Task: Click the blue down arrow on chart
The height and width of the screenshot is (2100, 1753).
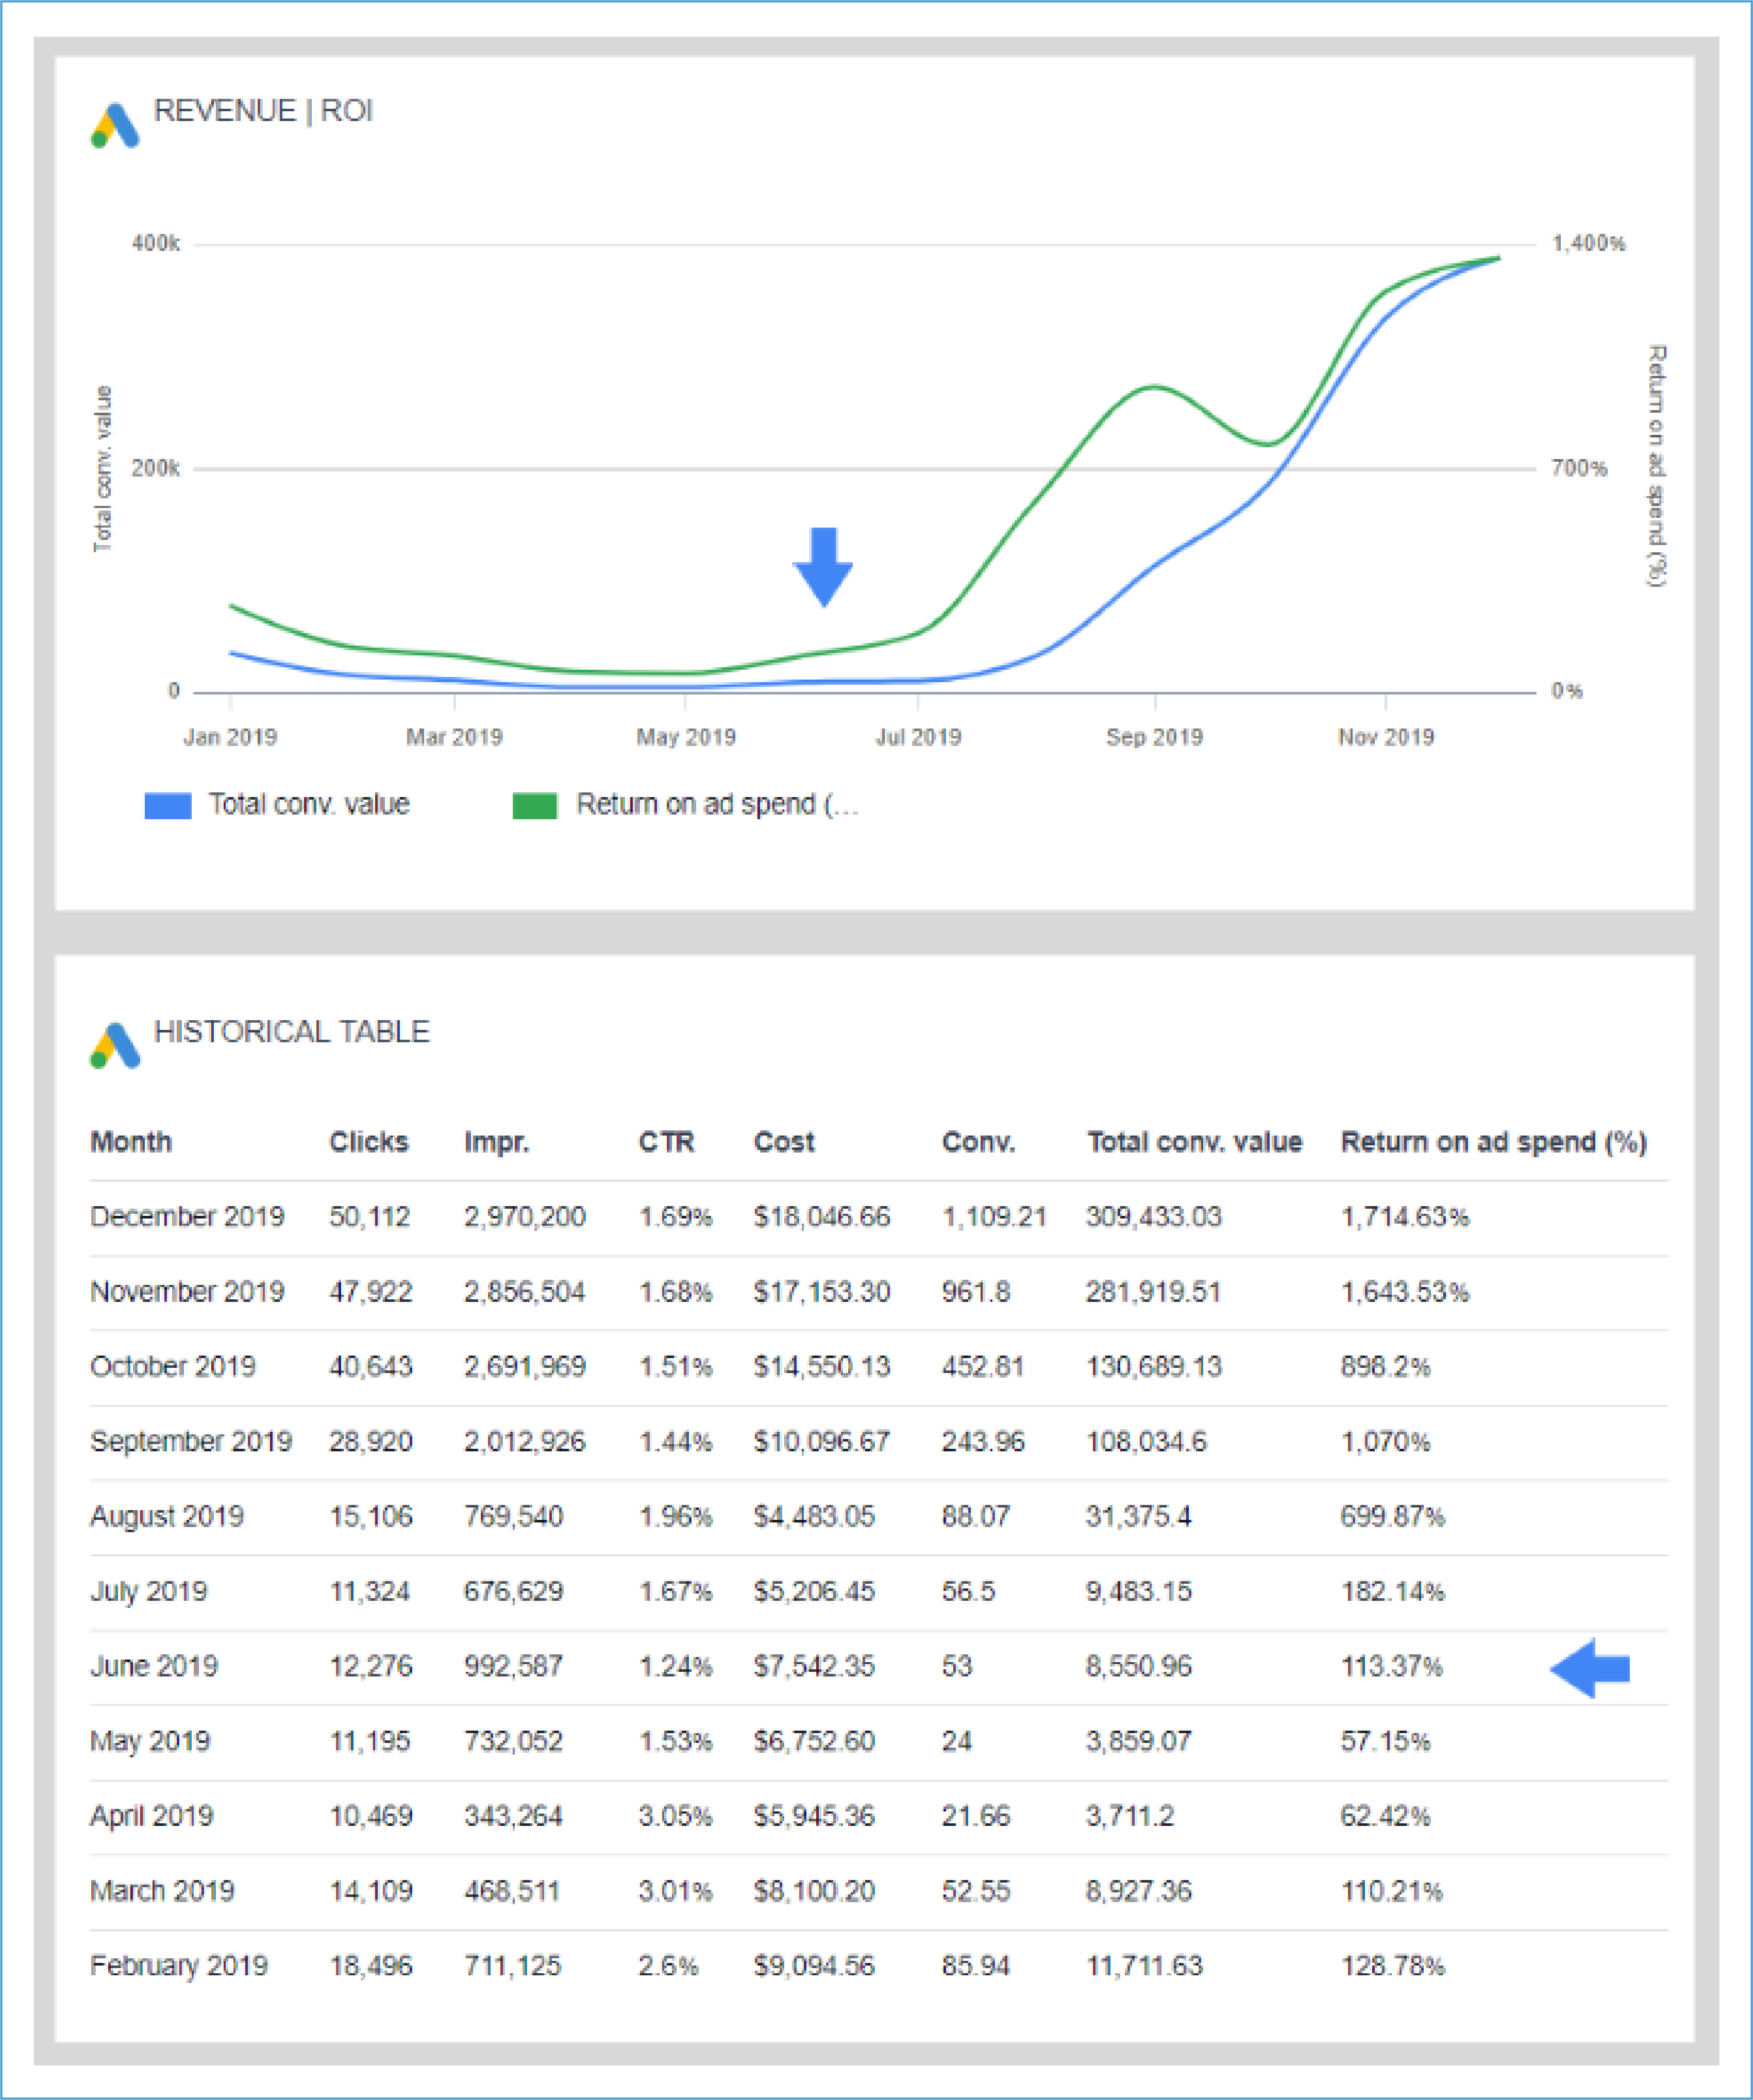Action: click(823, 566)
